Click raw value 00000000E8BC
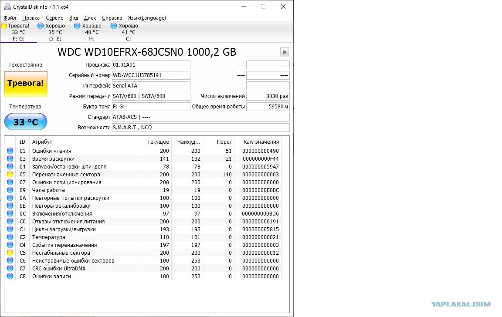The image size is (502, 317). pos(261,190)
